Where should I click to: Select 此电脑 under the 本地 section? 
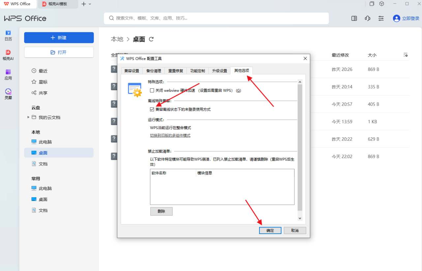coord(59,142)
